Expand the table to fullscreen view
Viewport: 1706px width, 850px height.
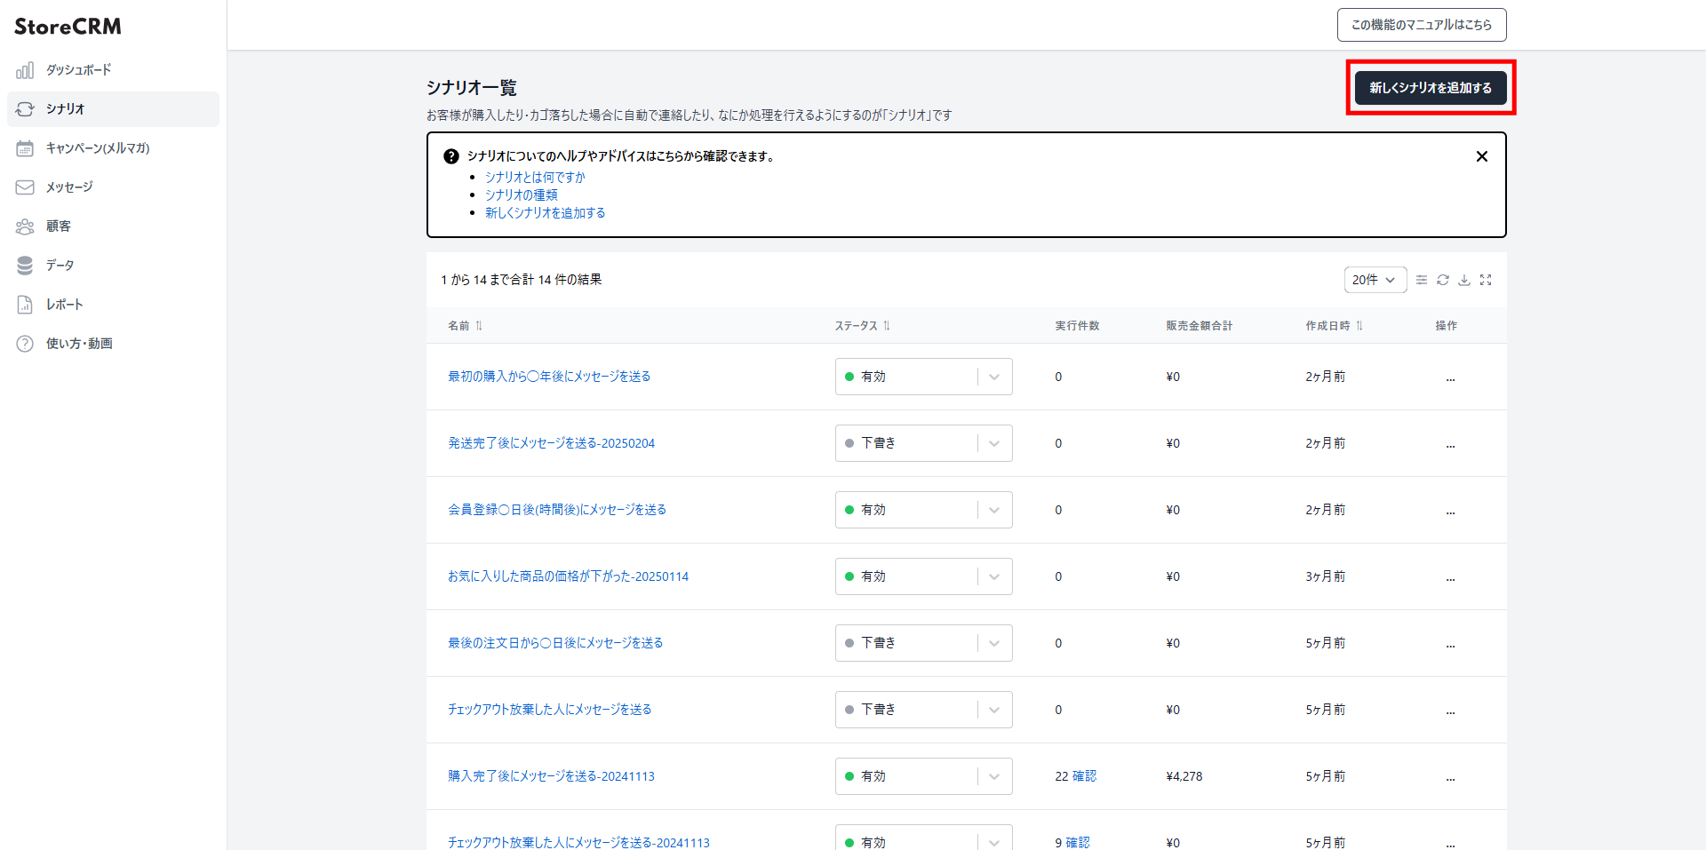pyautogui.click(x=1487, y=280)
